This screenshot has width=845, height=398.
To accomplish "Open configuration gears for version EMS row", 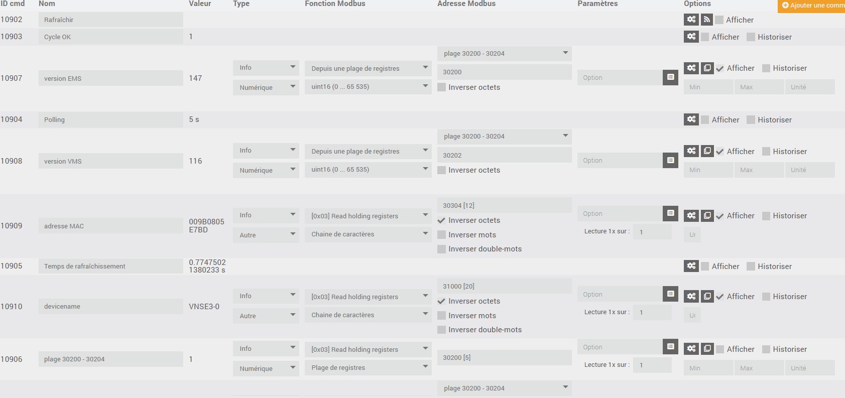I will click(691, 68).
